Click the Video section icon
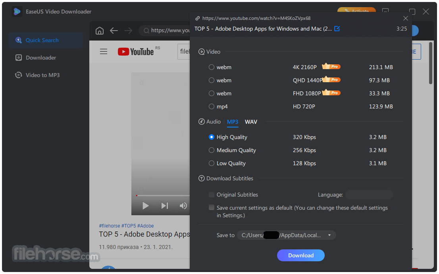Image resolution: width=439 pixels, height=274 pixels. coord(201,52)
